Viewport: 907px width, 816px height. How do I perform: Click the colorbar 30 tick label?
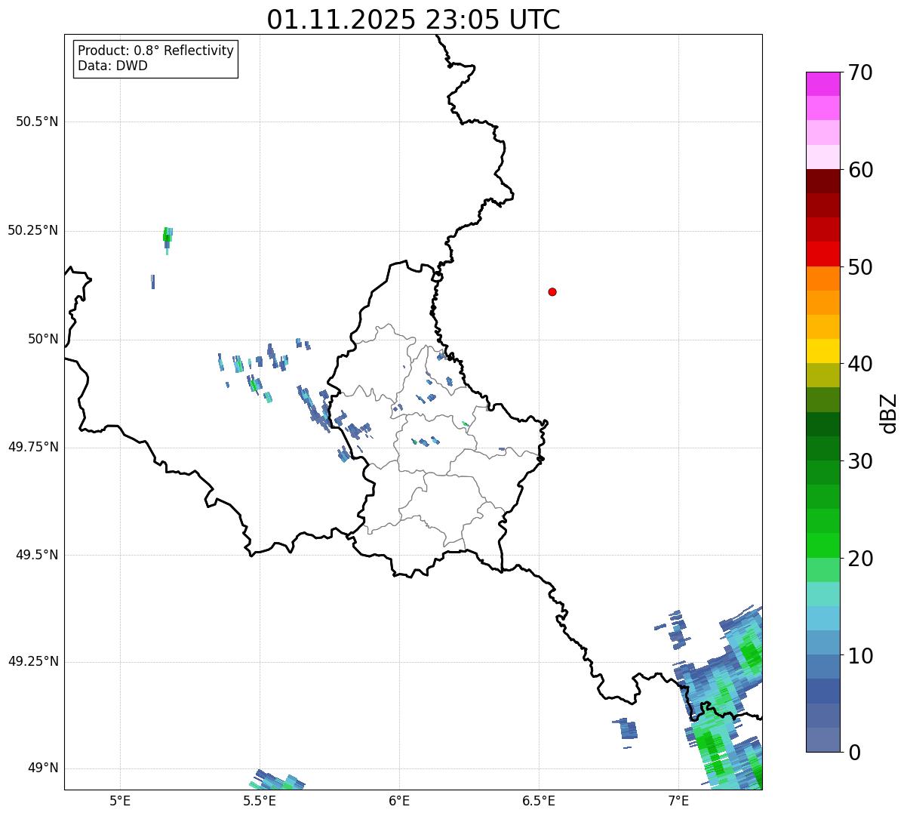(860, 461)
